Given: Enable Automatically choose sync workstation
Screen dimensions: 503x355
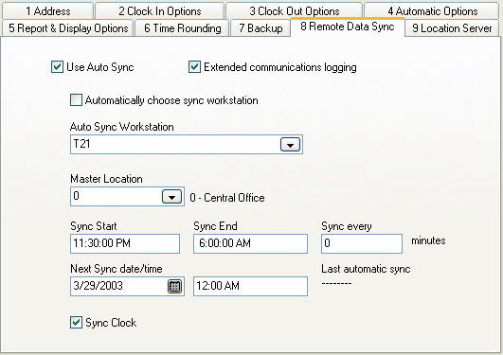Looking at the screenshot, I should (76, 100).
